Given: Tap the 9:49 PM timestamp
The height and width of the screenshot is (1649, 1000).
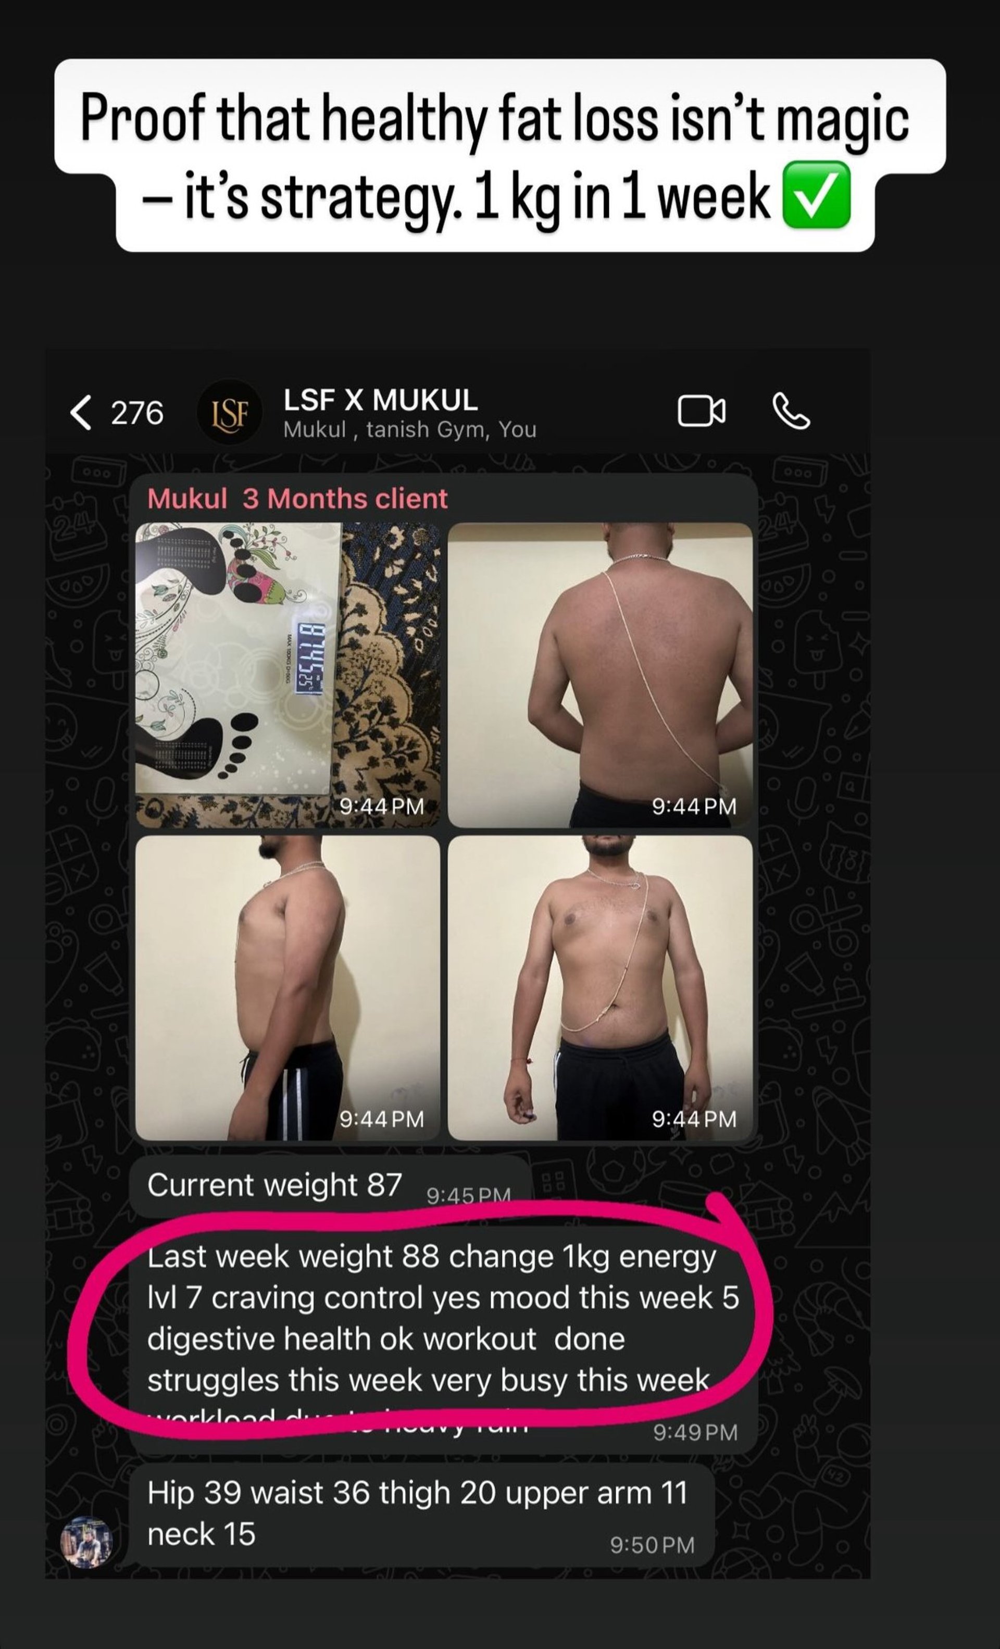Looking at the screenshot, I should pos(695,1432).
